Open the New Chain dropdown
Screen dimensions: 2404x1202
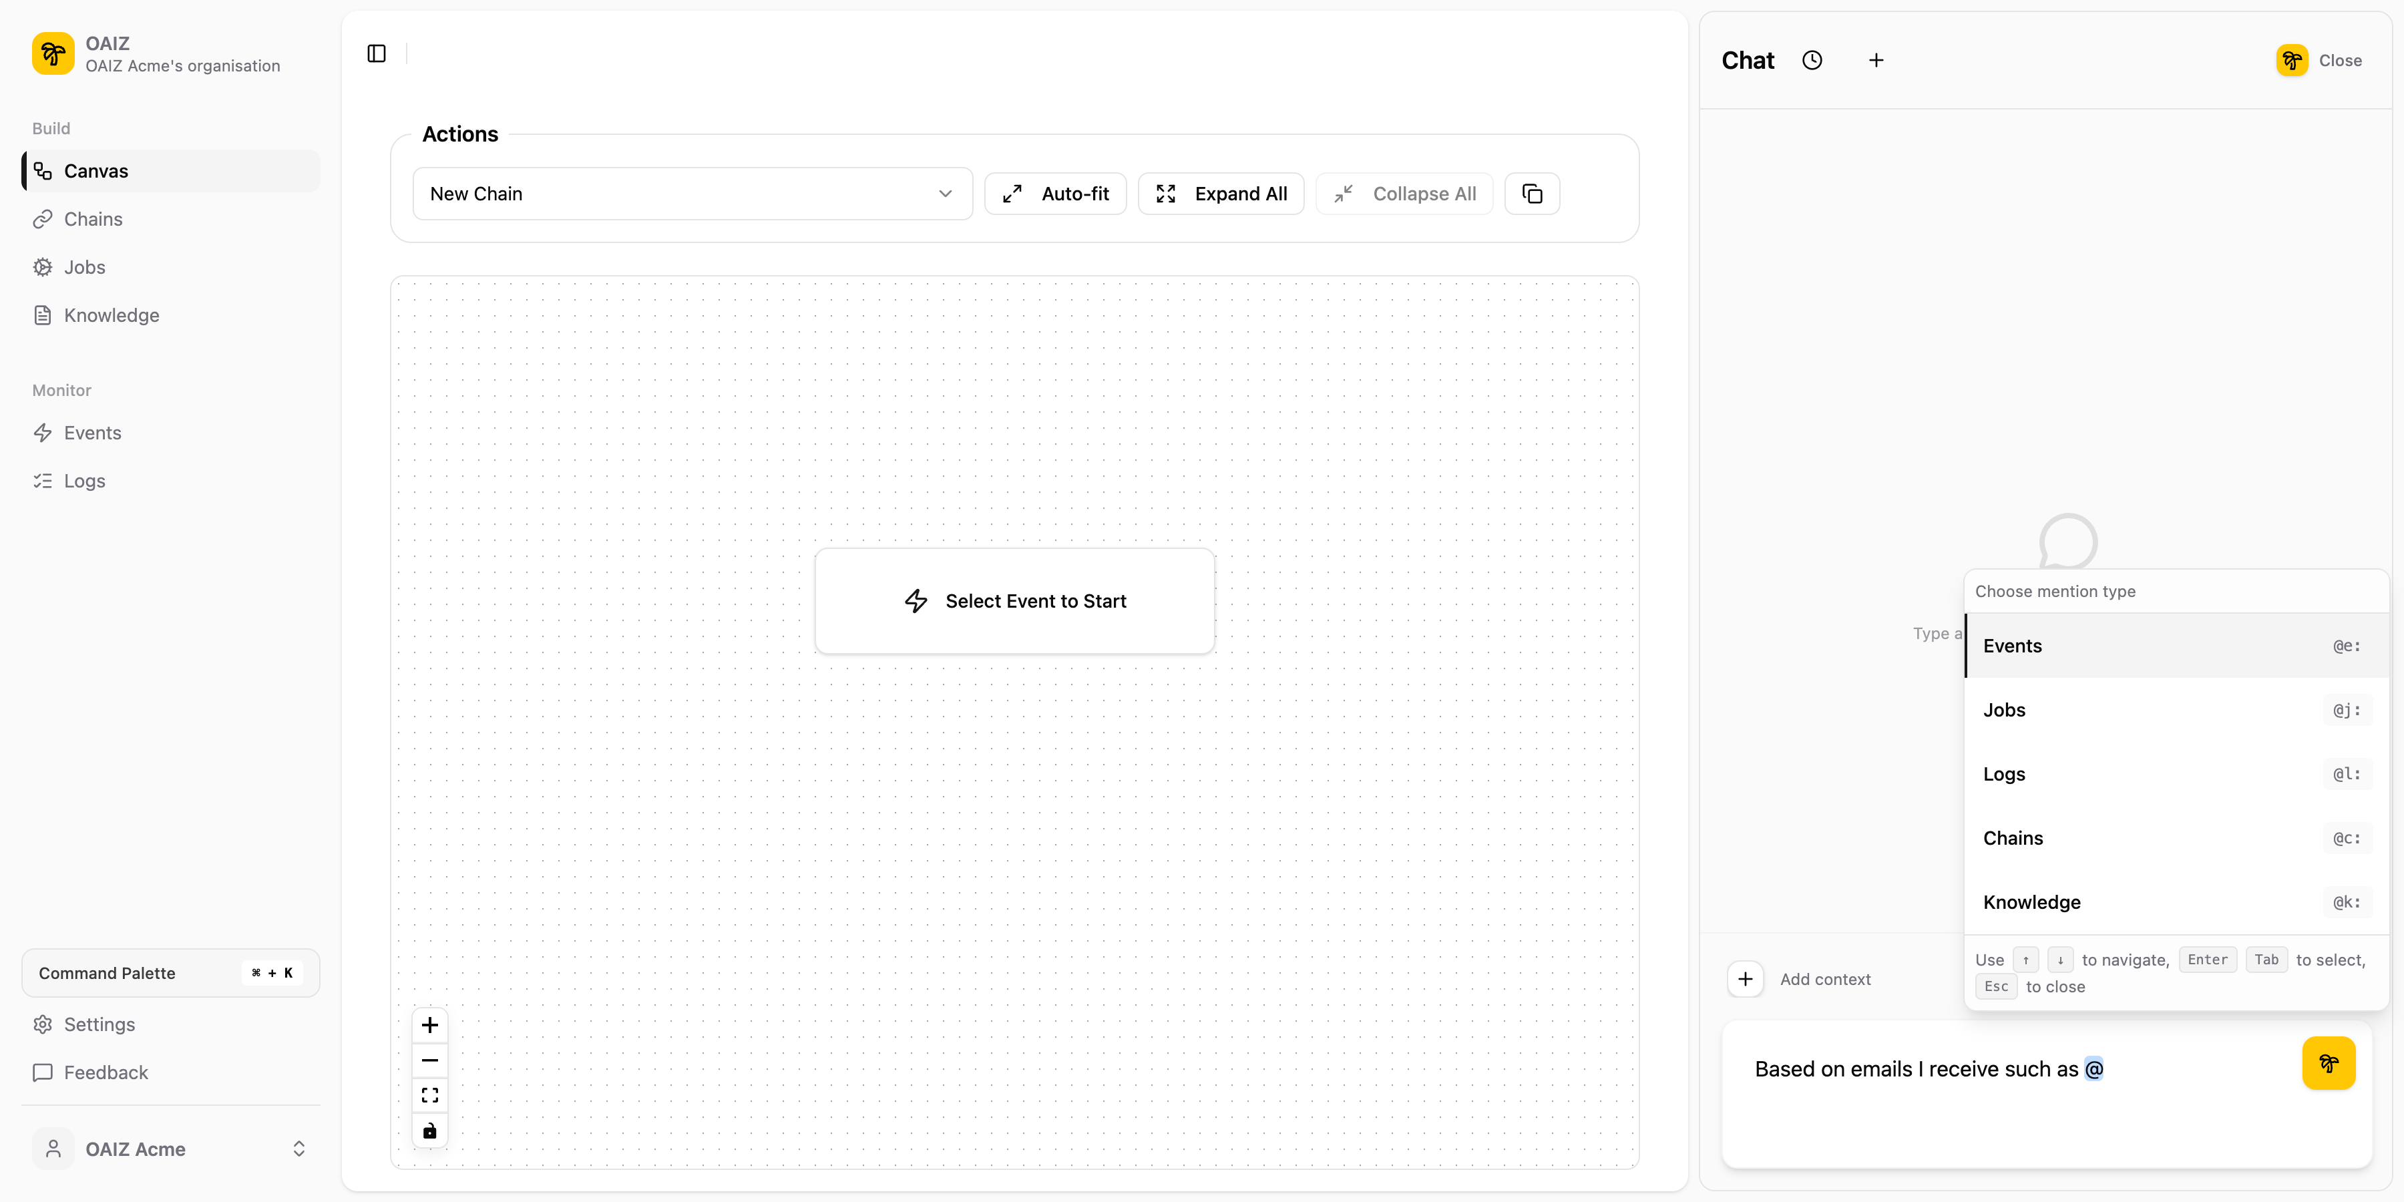coord(692,193)
